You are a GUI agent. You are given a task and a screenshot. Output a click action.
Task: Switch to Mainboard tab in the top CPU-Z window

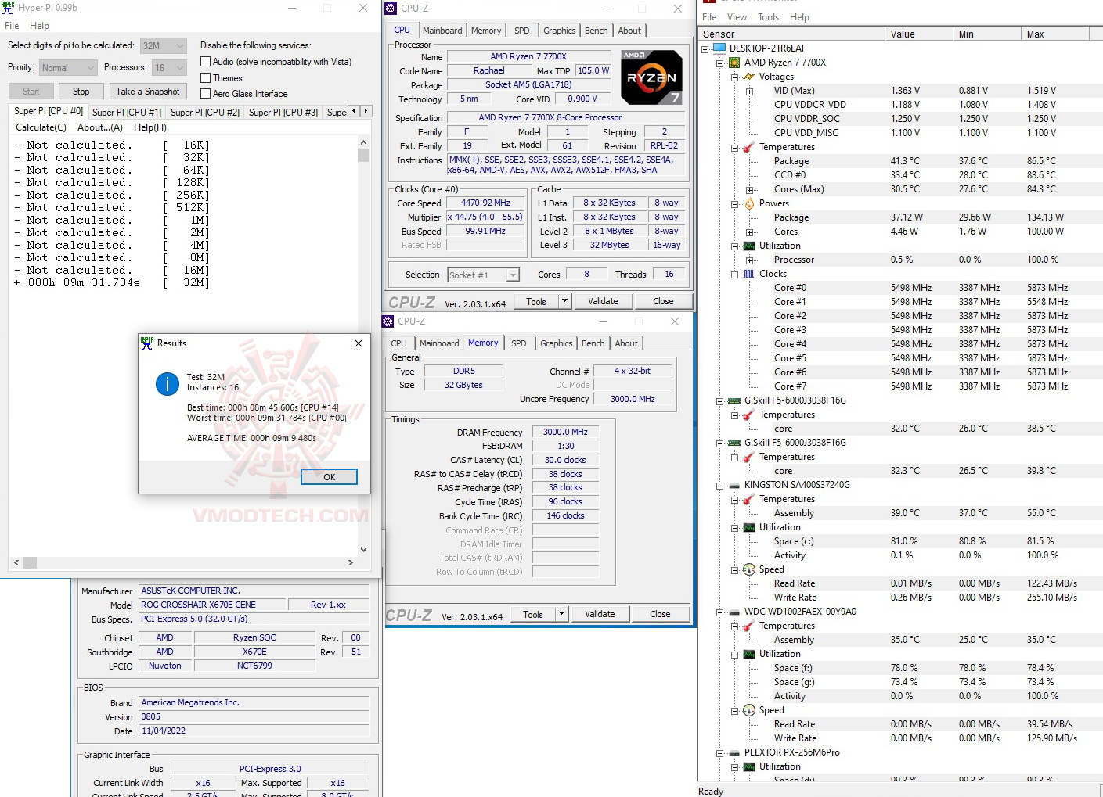click(442, 31)
